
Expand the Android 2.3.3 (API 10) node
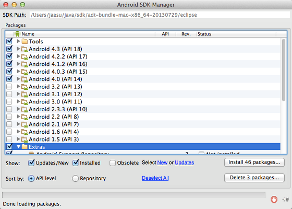click(18, 109)
